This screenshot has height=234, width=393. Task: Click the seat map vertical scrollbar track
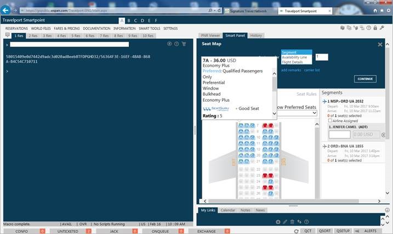coord(317,162)
